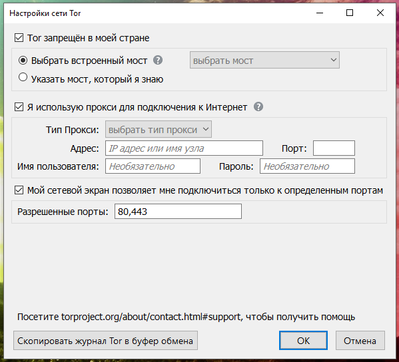Select 'Выбрать встроенный мост' radio button
This screenshot has width=399, height=362.
[x=23, y=61]
